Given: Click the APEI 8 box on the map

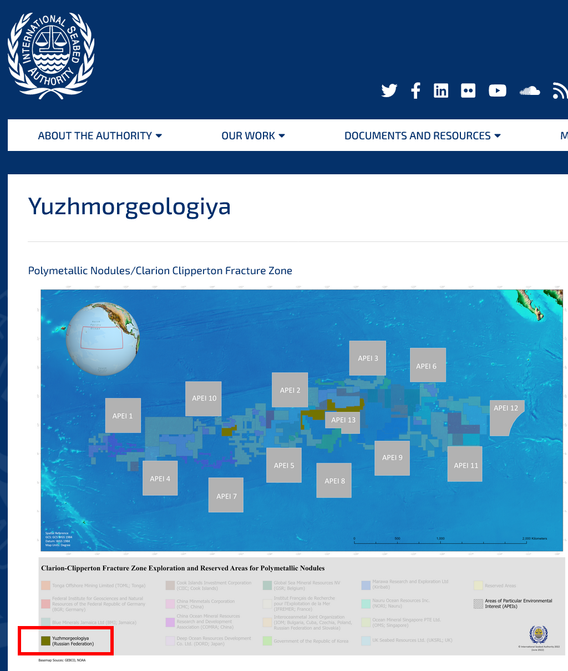Looking at the screenshot, I should [334, 481].
